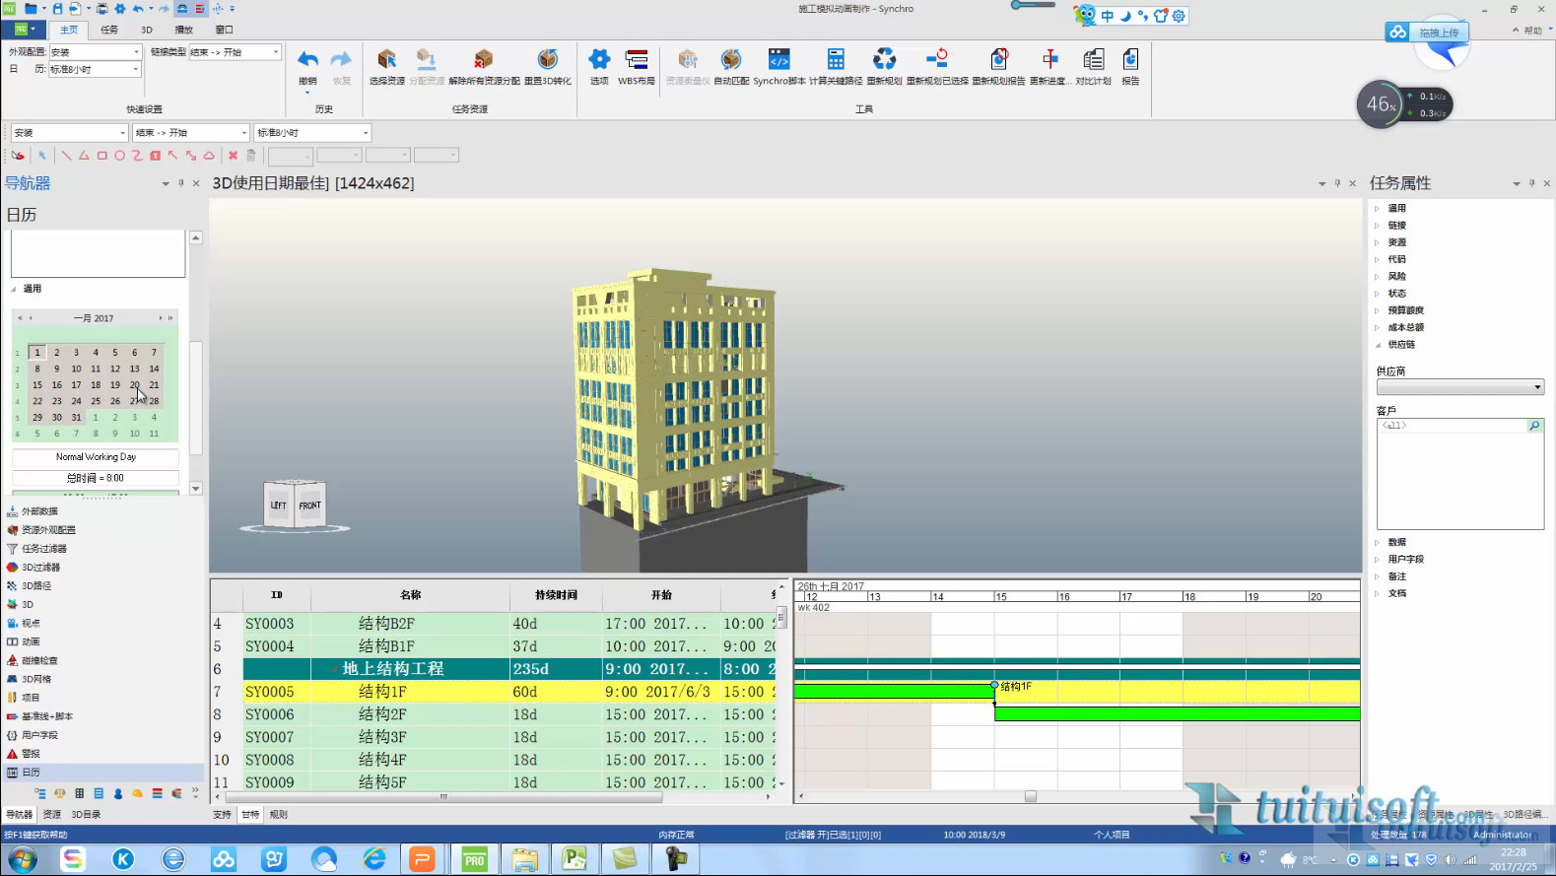This screenshot has width=1556, height=876.
Task: Switch to the 3D目录 bottom tab
Action: point(86,815)
